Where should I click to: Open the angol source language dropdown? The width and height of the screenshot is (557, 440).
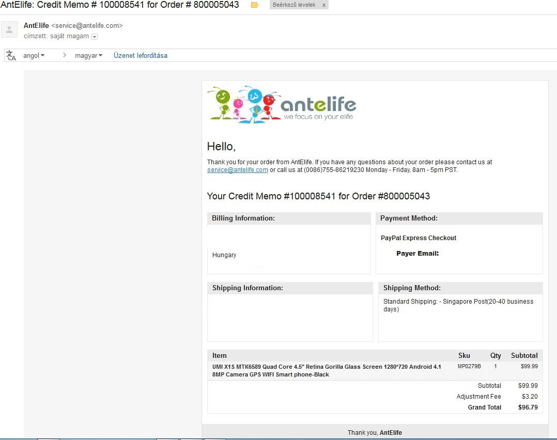34,55
